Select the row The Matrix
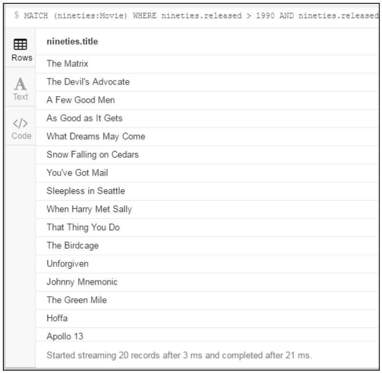This screenshot has height=373, width=382. point(207,64)
